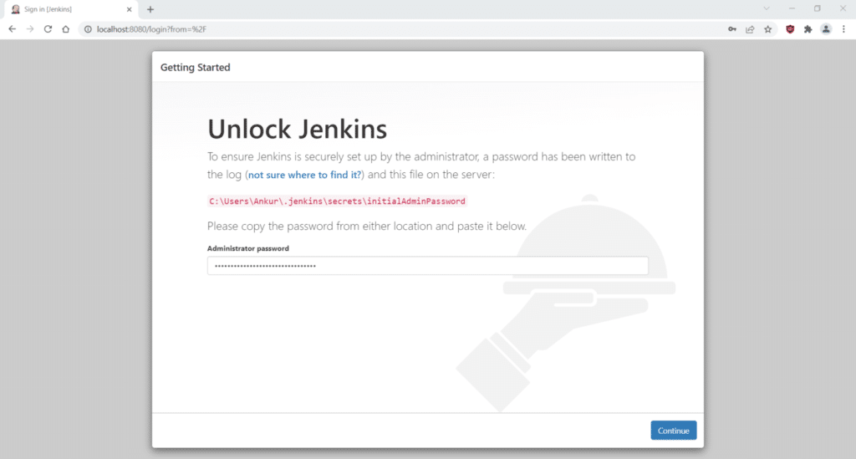
Task: Close the Sign in [Jenkins] tab
Action: click(x=130, y=9)
